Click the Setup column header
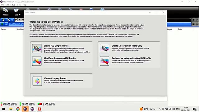 [3, 29]
